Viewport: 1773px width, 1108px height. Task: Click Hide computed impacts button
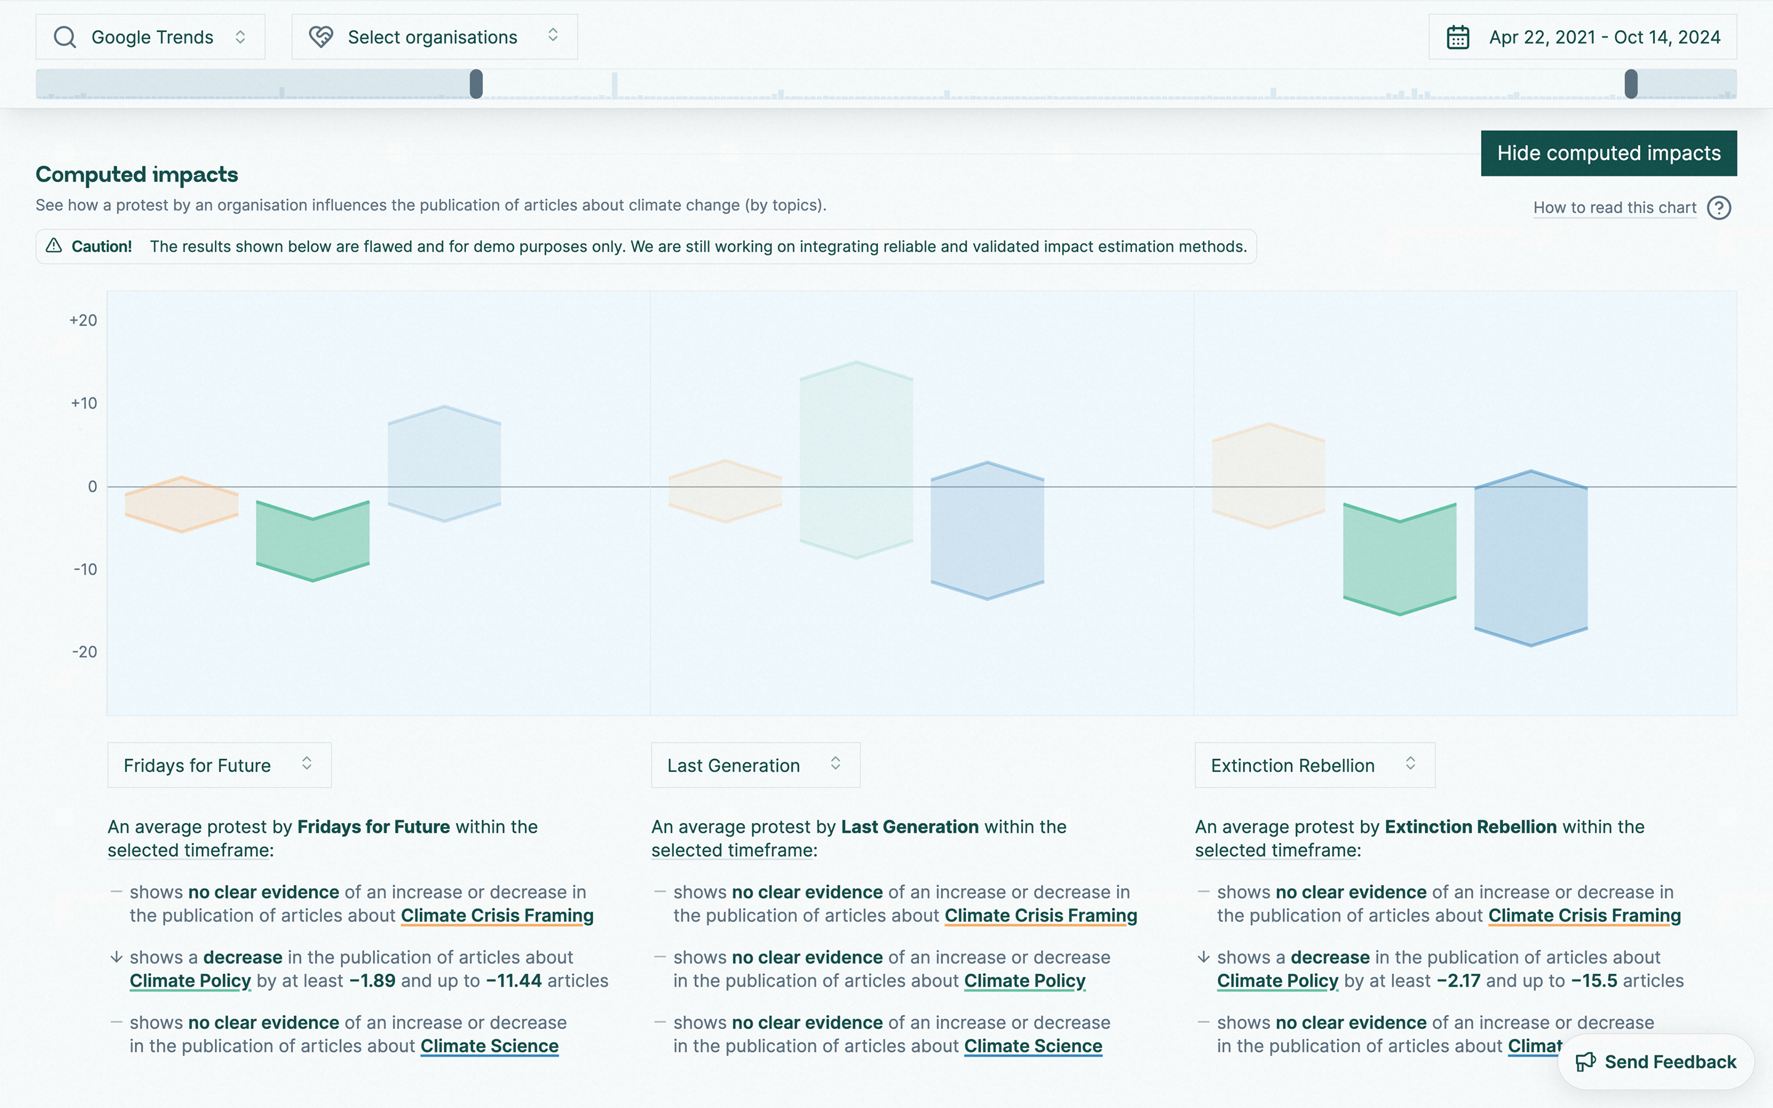coord(1609,153)
